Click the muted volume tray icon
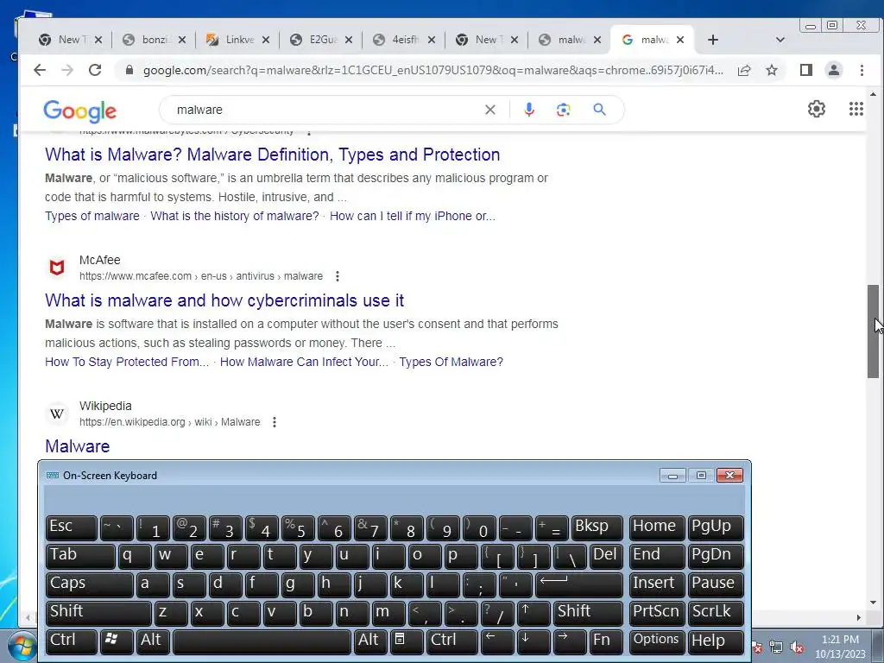Screen dimensions: 884x663 797,647
